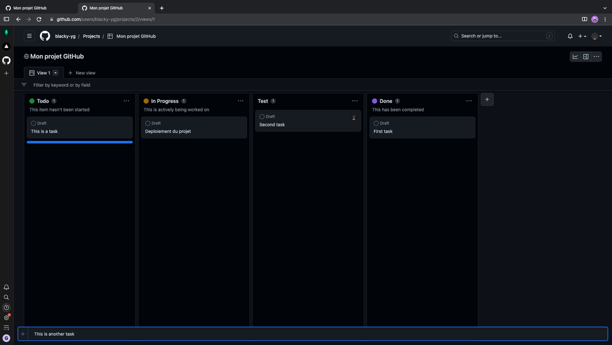Image resolution: width=612 pixels, height=345 pixels.
Task: Toggle project details side panel icon
Action: (x=586, y=56)
